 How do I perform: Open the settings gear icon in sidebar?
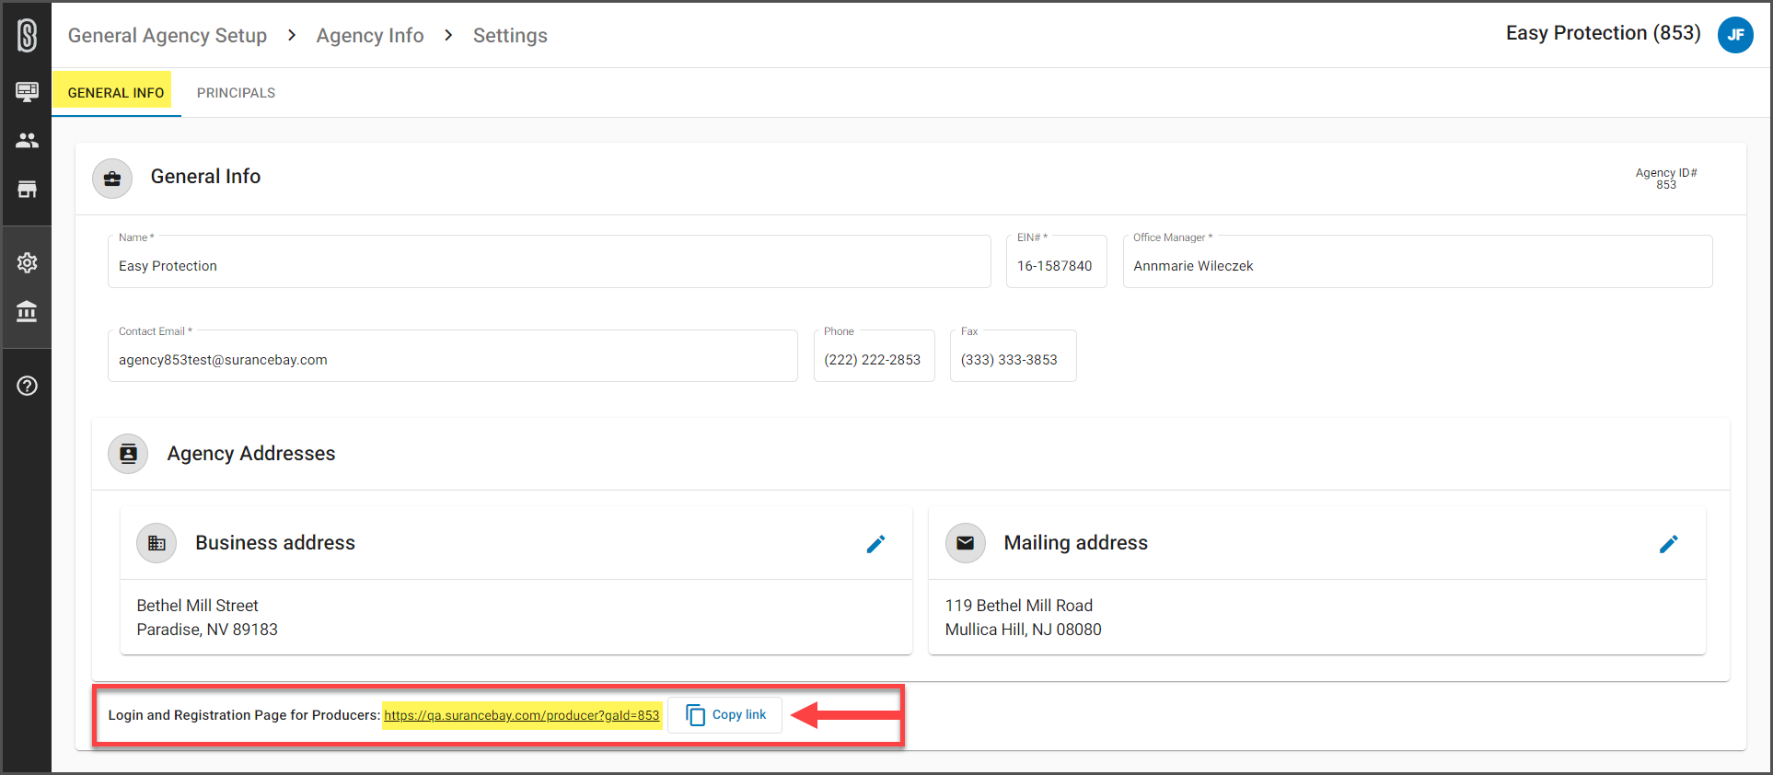click(28, 262)
